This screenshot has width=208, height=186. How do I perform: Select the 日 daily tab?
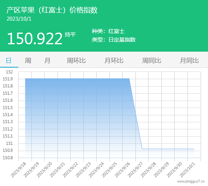(x=9, y=61)
